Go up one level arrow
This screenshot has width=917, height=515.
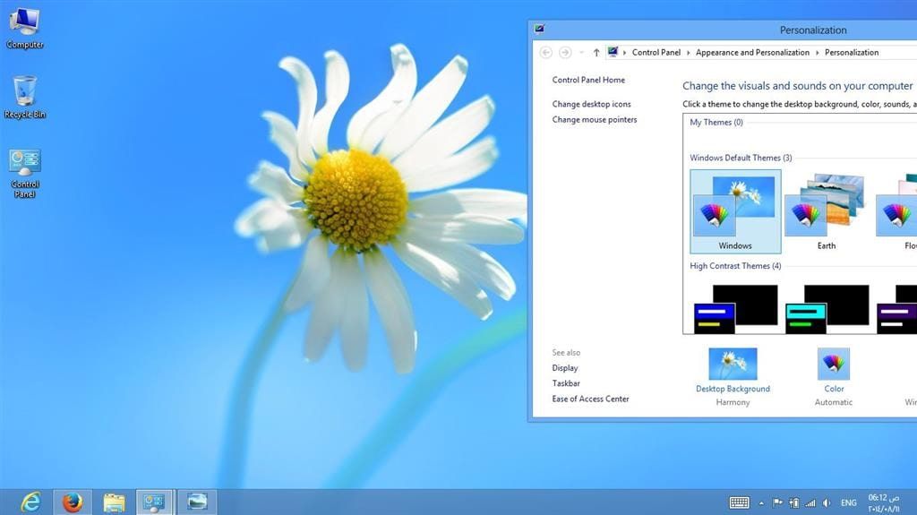[x=596, y=53]
